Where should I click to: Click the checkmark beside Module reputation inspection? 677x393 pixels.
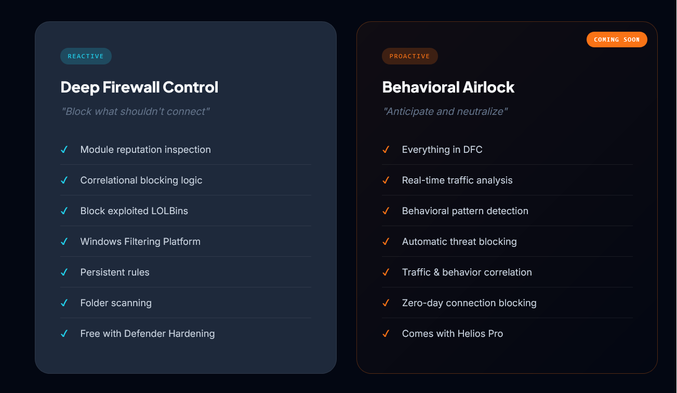[64, 150]
